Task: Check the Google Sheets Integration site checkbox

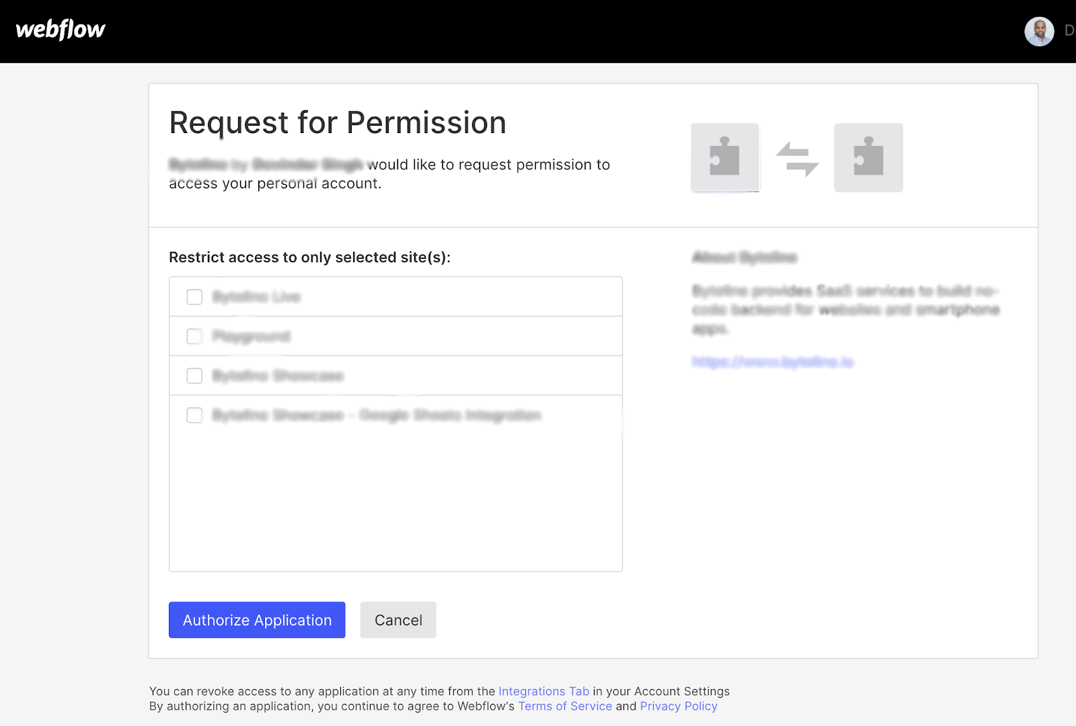Action: click(x=194, y=415)
